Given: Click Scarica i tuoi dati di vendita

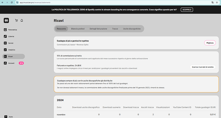Looking at the screenshot, I should pos(203,67).
